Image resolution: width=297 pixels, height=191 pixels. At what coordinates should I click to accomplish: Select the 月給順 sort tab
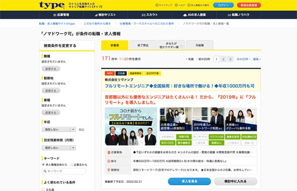click(x=199, y=45)
